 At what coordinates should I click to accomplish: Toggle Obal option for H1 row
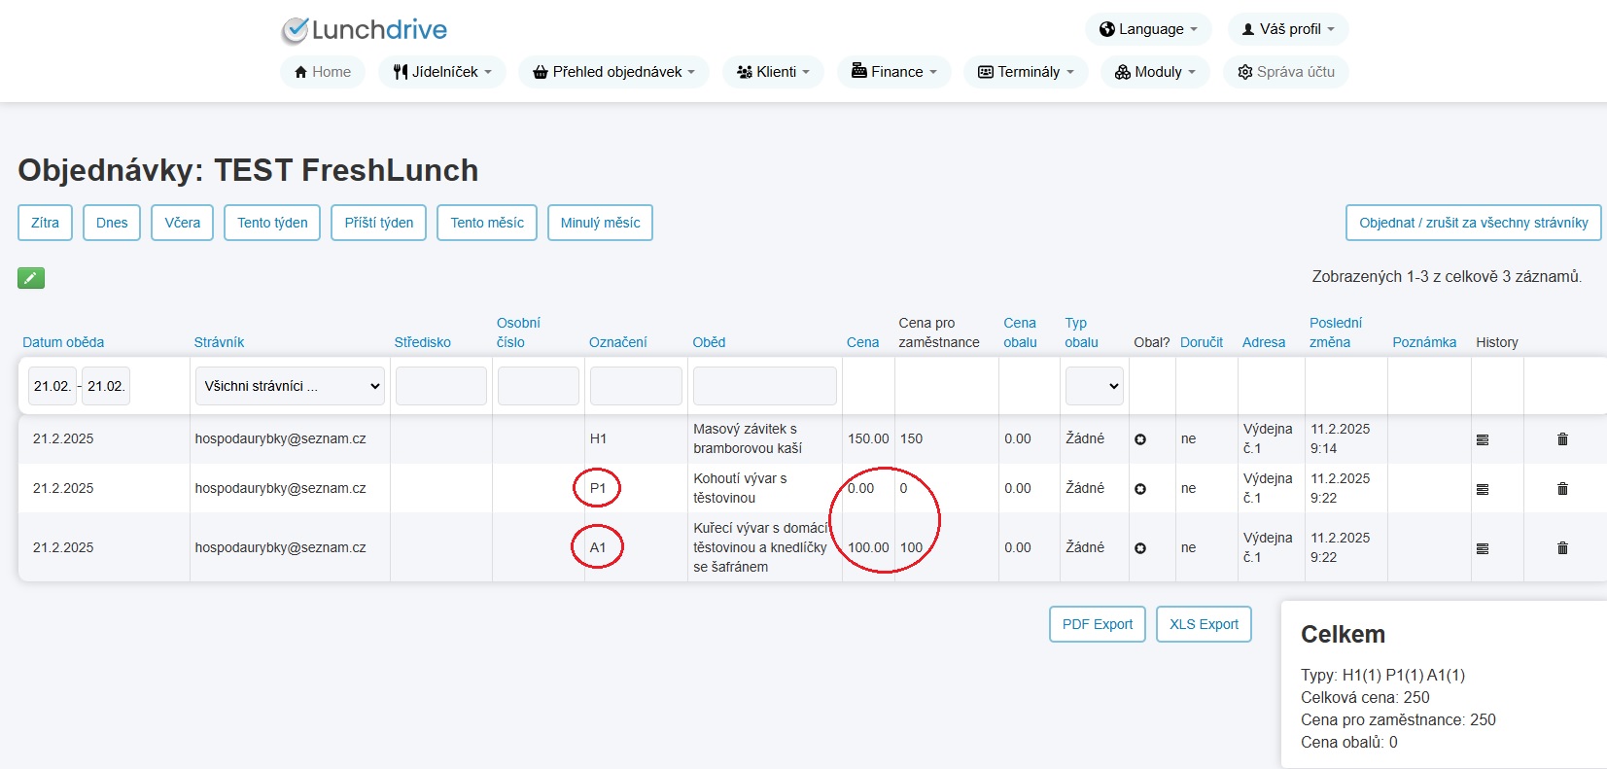(x=1140, y=439)
